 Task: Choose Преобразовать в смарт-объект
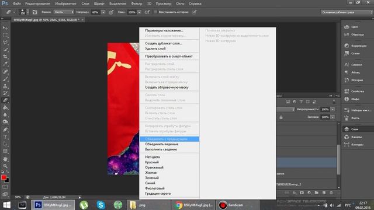pos(169,57)
